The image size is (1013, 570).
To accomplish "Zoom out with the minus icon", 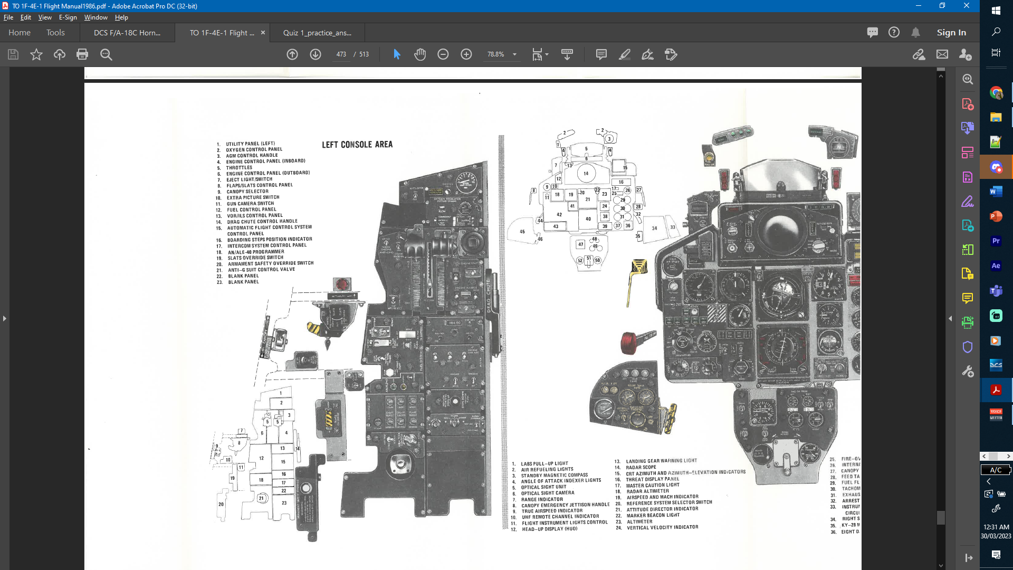I will tap(443, 54).
